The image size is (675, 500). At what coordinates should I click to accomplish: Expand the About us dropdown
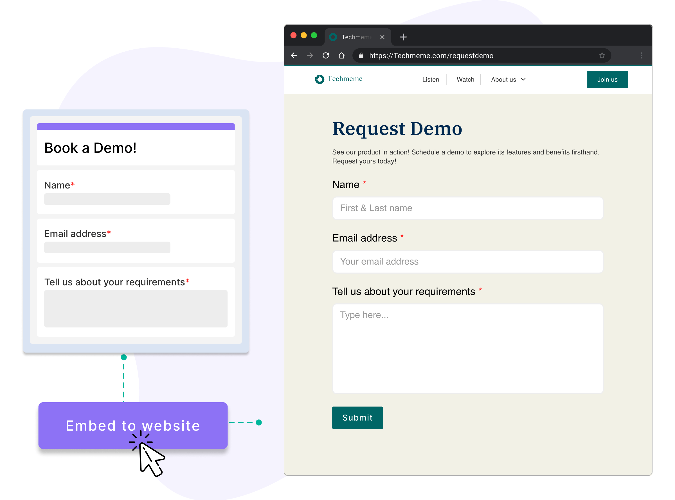[508, 79]
